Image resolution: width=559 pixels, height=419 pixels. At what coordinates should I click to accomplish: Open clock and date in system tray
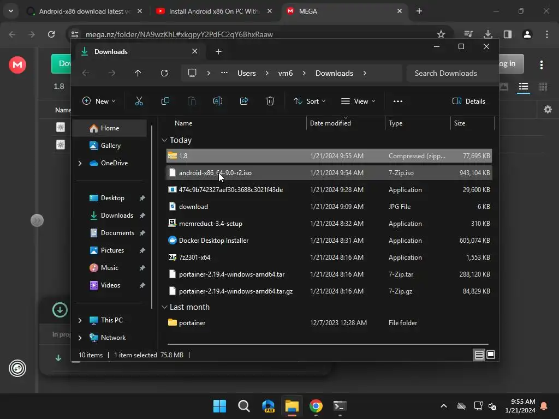[x=520, y=406]
